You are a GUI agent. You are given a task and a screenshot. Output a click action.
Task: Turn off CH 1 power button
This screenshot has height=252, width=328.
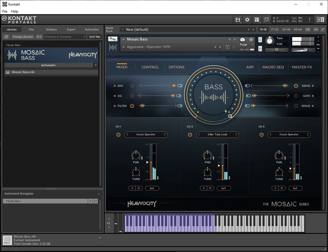[x=118, y=135]
